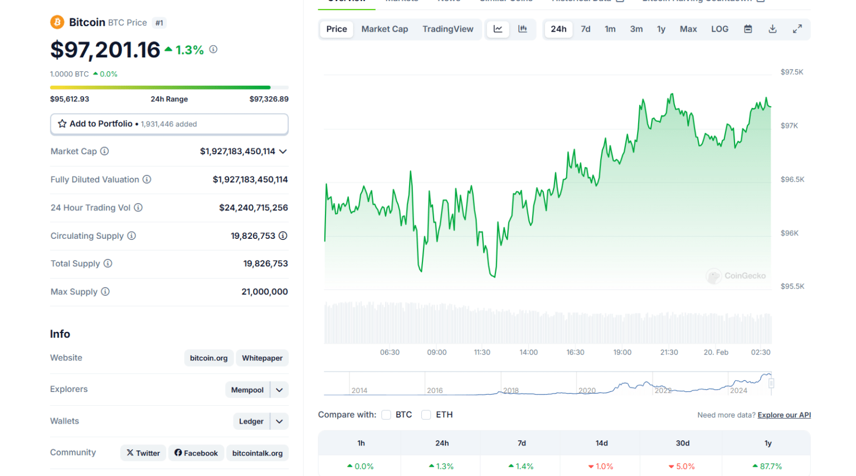Image resolution: width=856 pixels, height=476 pixels.
Task: Select 1m time range
Action: [610, 29]
